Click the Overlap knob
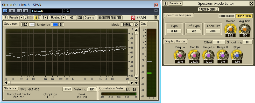This screenshot has width=255, height=103. [230, 29]
